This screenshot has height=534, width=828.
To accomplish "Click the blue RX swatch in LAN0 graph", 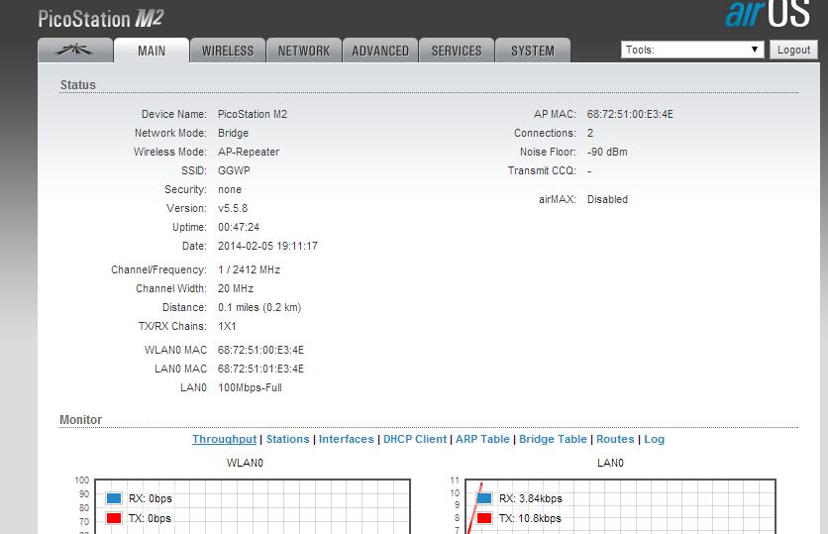I will [x=484, y=498].
